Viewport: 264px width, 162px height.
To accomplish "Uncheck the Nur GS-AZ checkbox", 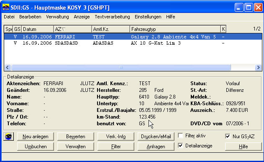I will pyautogui.click(x=228, y=136).
